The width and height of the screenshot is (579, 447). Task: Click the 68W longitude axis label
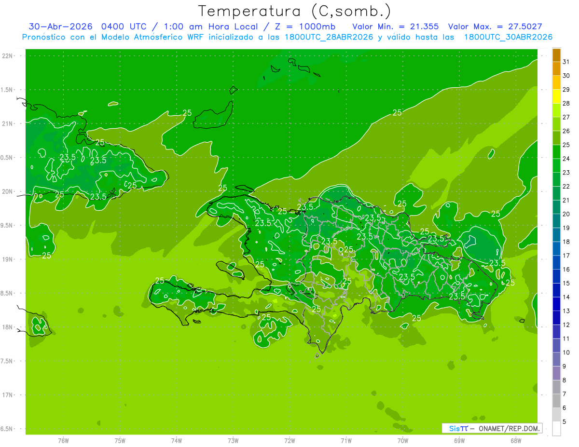coord(515,440)
